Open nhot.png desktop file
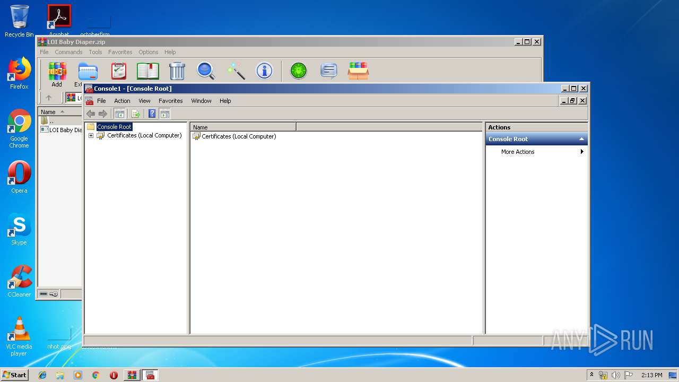Image resolution: width=679 pixels, height=382 pixels. coord(59,338)
